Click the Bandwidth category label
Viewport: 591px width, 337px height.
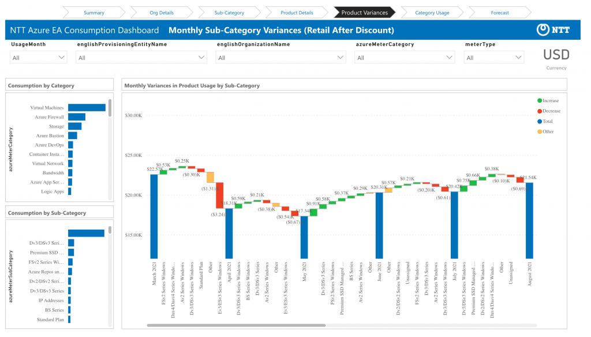(x=53, y=173)
